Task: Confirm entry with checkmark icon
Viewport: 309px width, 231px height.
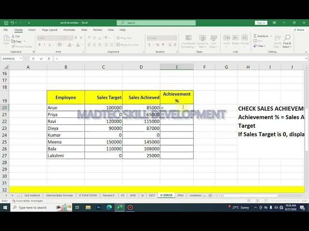Action: click(x=41, y=59)
